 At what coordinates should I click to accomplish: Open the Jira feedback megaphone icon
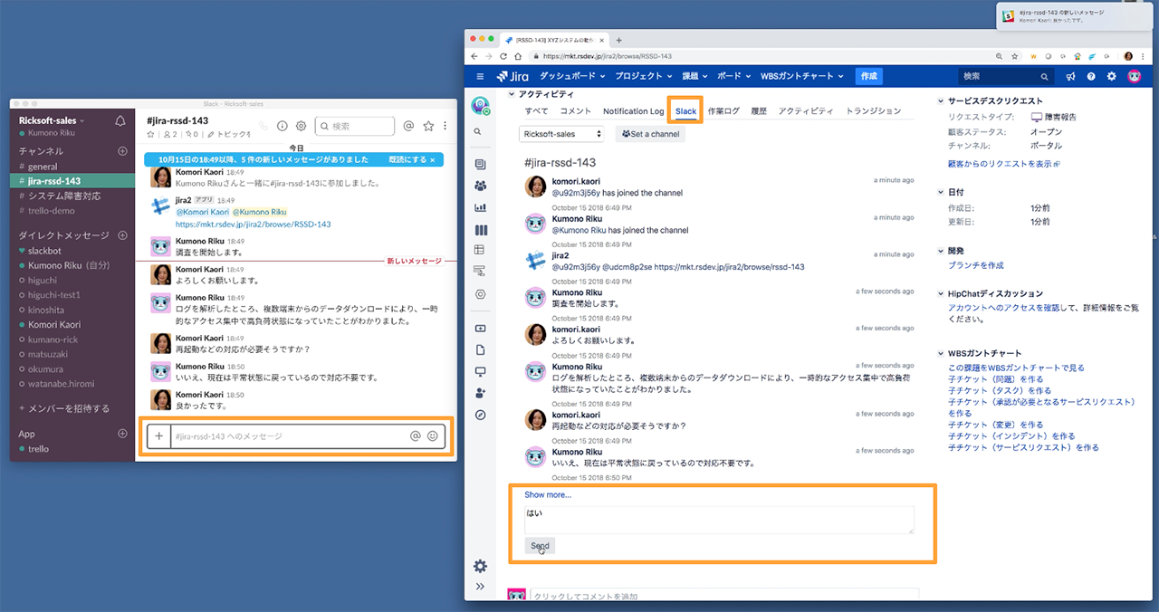point(1071,77)
